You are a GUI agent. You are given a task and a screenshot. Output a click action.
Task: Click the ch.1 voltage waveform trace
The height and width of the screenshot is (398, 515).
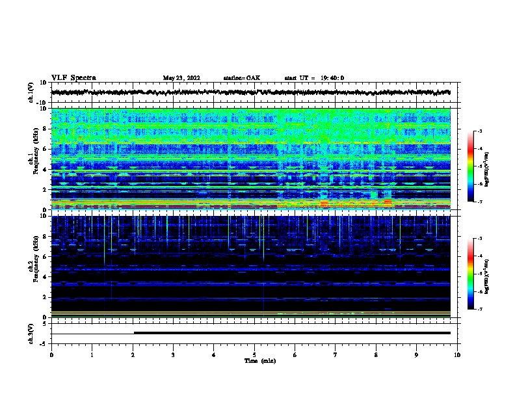[x=251, y=92]
